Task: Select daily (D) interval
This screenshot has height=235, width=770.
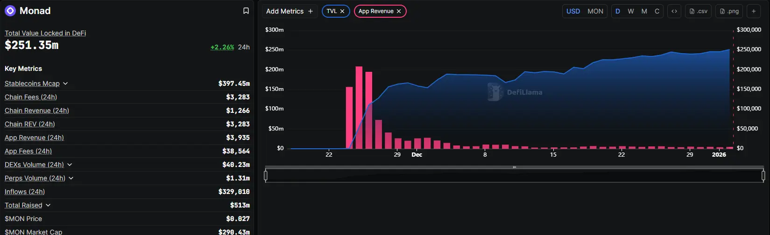Action: pos(618,11)
